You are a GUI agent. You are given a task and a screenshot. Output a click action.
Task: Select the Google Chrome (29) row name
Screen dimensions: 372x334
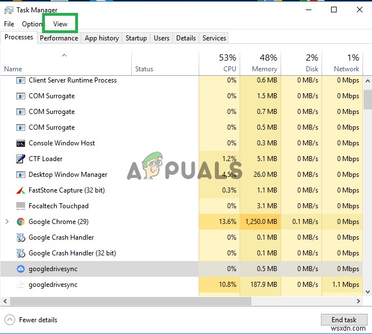(58, 222)
